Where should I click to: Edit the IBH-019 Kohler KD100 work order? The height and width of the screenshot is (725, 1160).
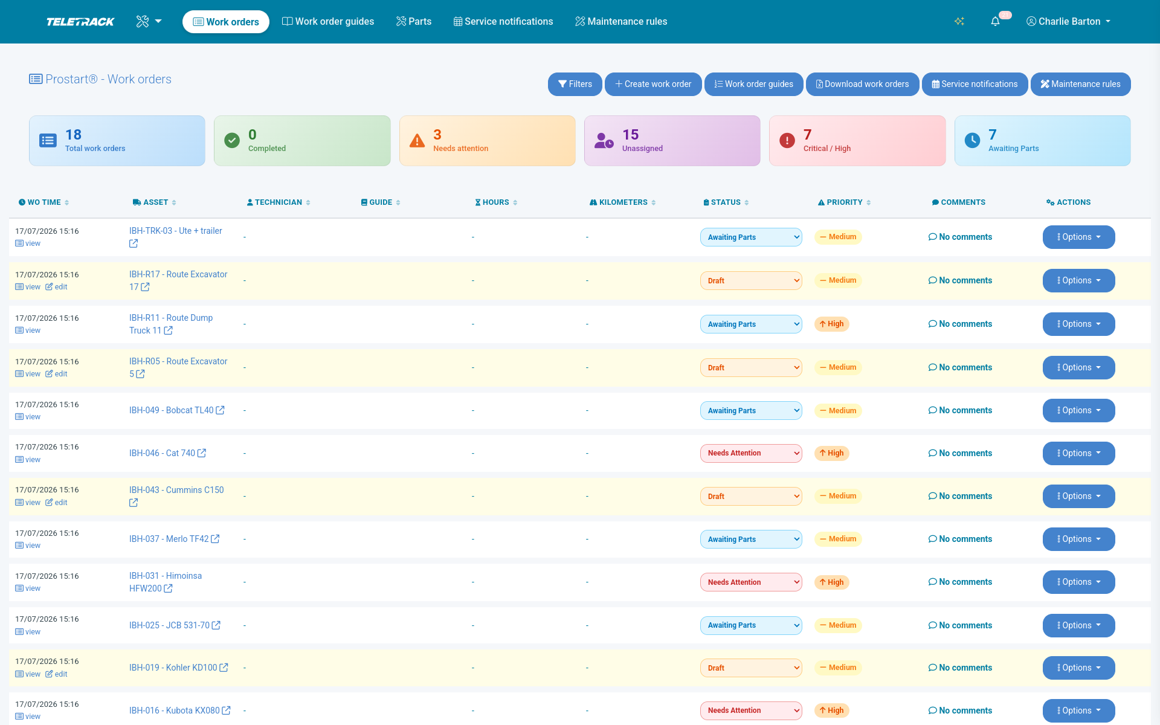(x=56, y=674)
